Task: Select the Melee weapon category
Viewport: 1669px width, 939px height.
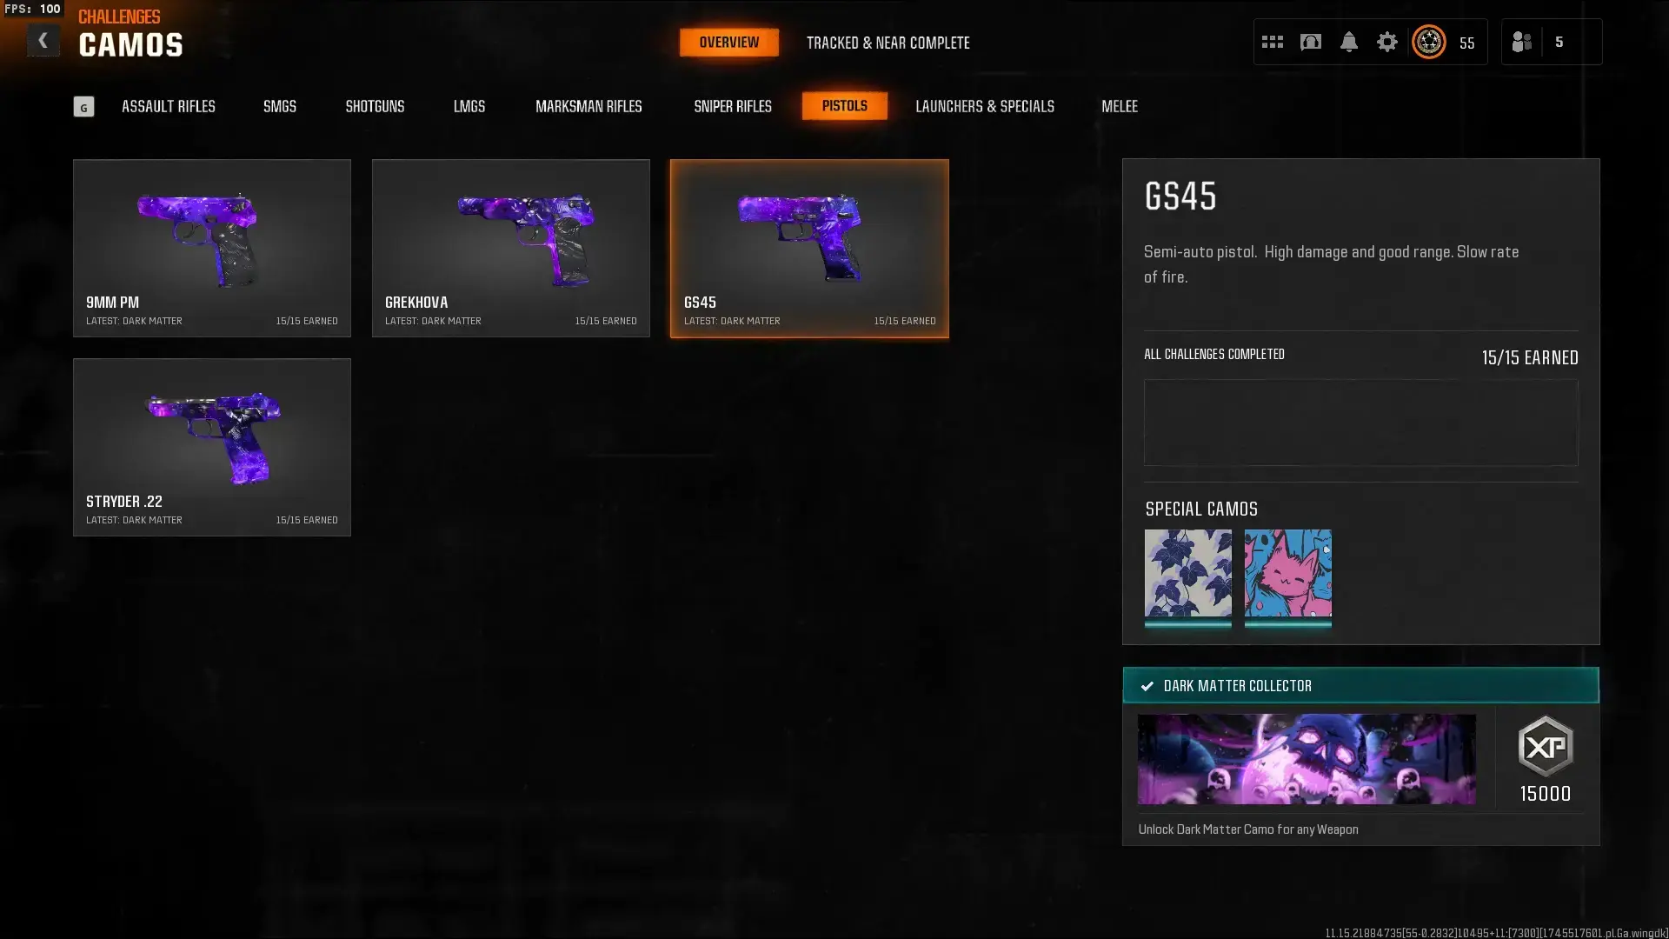Action: pos(1119,106)
